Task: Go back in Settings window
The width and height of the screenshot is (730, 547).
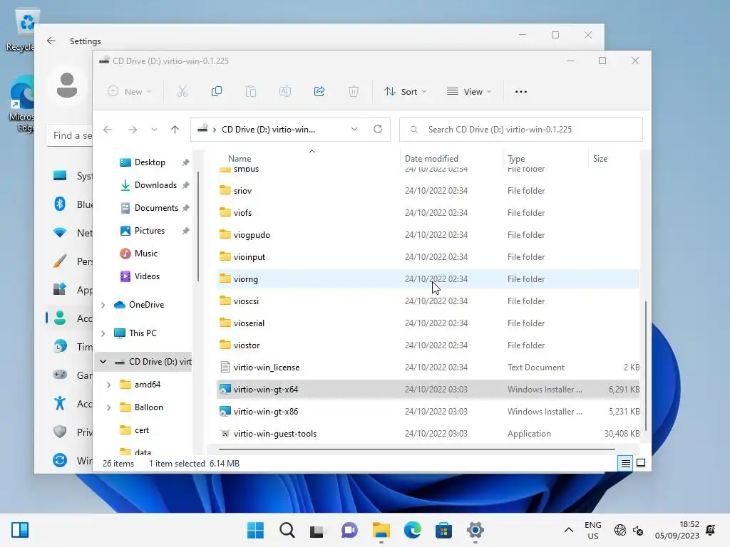Action: tap(51, 41)
